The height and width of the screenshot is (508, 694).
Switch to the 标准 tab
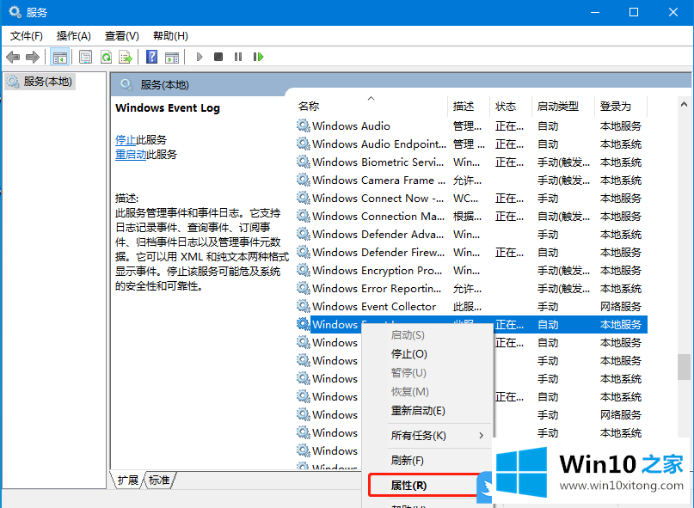click(x=159, y=480)
